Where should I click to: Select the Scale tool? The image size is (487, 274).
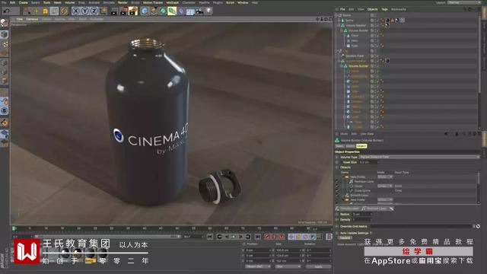click(46, 11)
